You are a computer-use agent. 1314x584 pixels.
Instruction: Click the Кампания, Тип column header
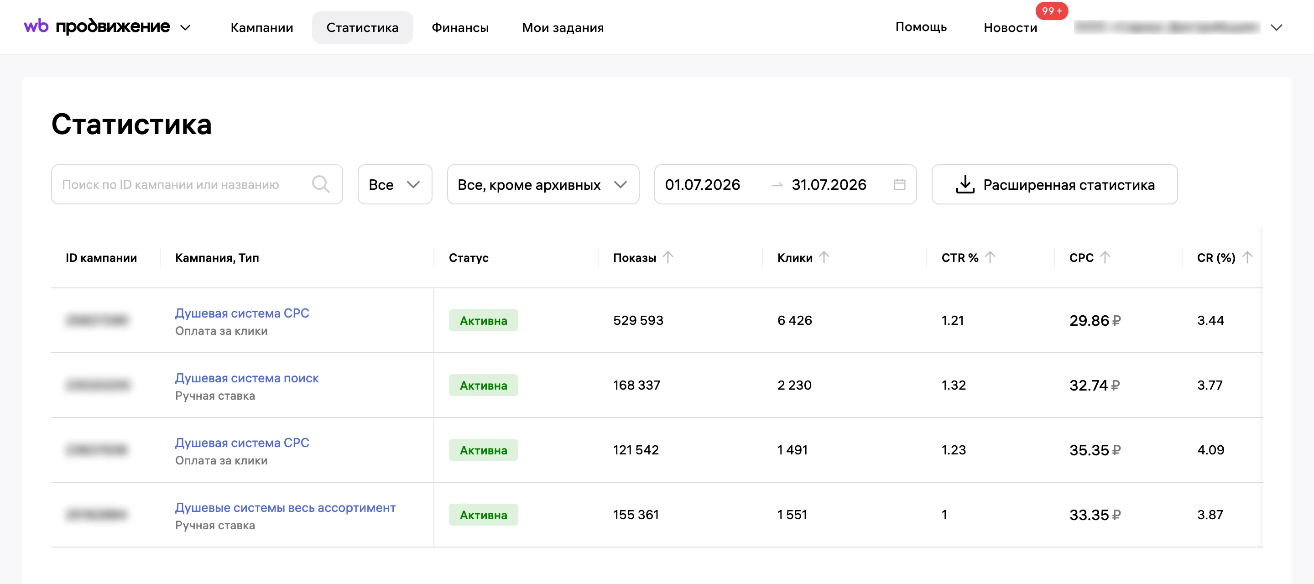217,258
